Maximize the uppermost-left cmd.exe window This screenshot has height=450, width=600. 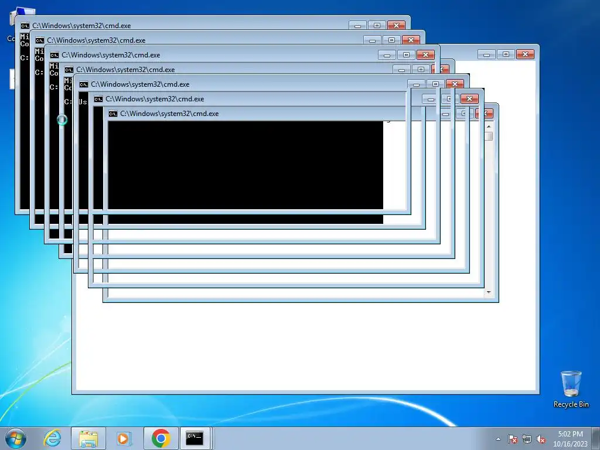377,25
